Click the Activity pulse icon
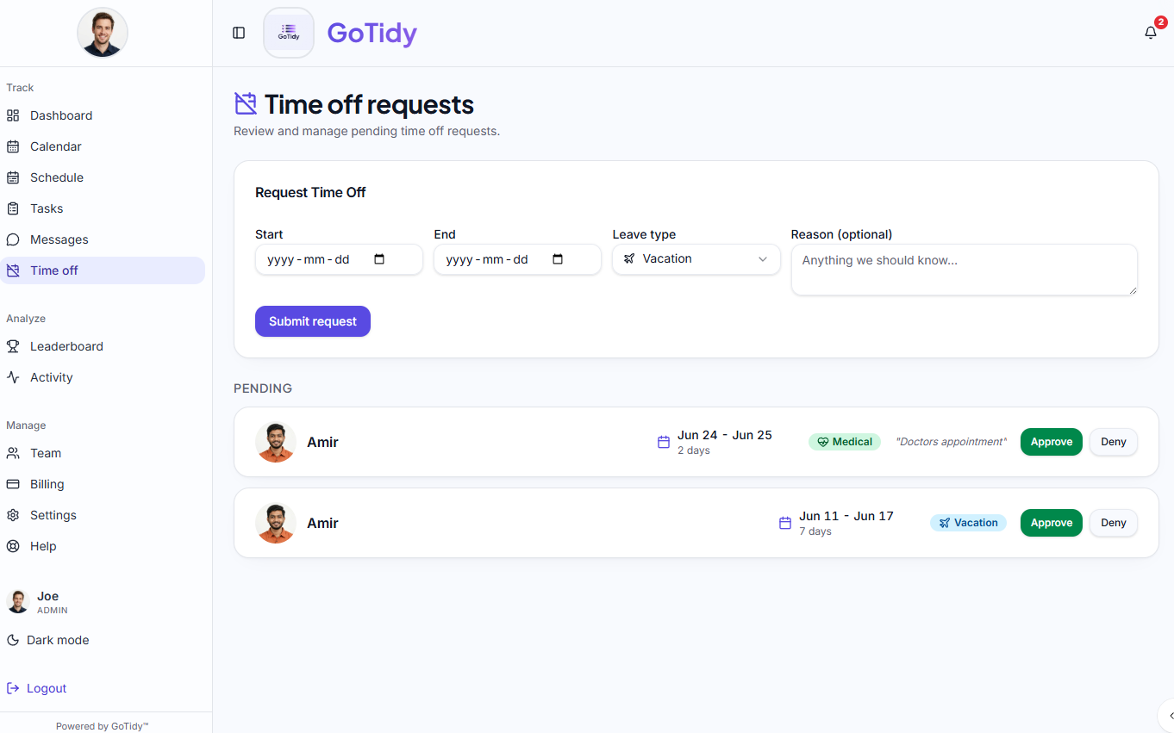This screenshot has width=1174, height=733. 13,377
